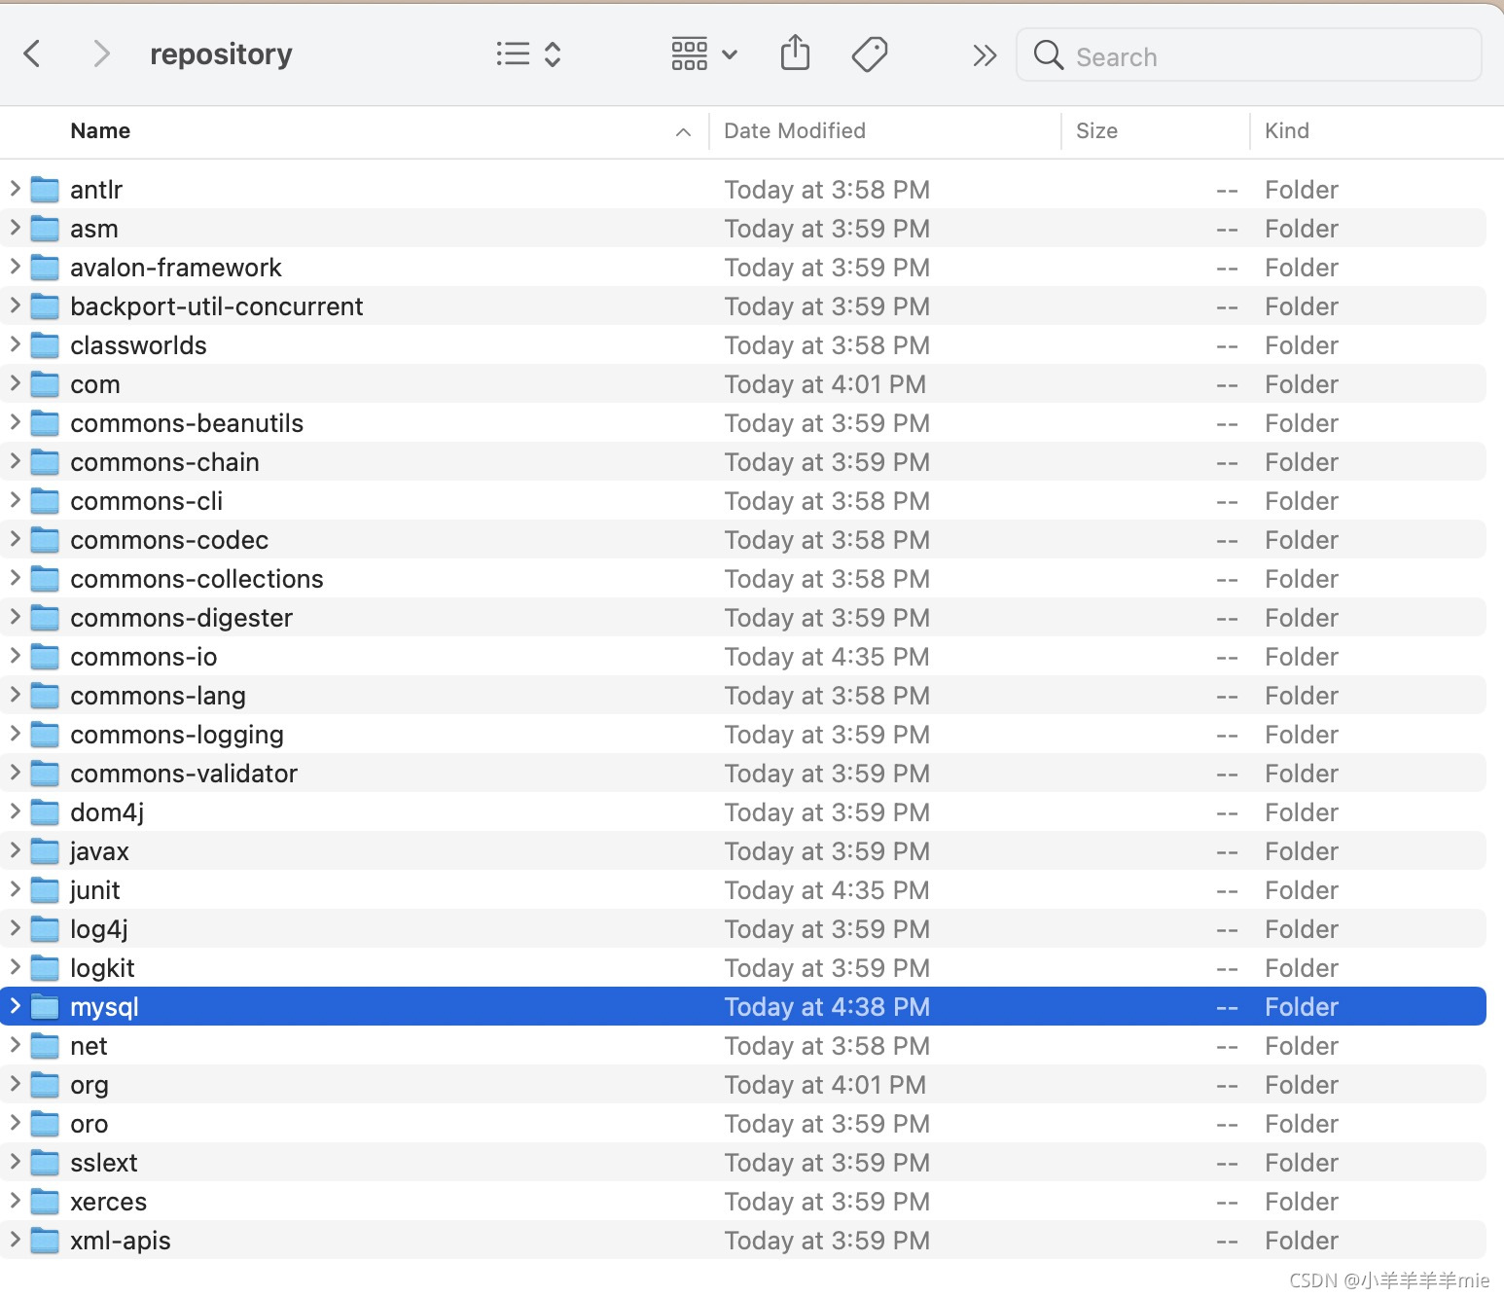Click the folder name org
This screenshot has height=1298, width=1504.
pos(90,1085)
